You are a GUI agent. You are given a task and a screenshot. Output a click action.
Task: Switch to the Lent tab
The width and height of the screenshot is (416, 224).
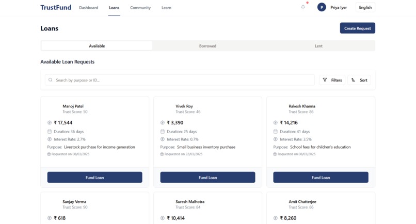(318, 46)
